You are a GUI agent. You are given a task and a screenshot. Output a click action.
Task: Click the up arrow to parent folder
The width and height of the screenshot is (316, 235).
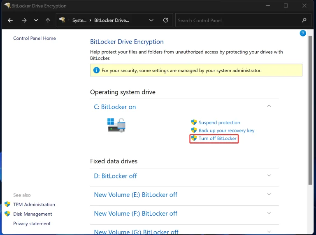coord(48,20)
